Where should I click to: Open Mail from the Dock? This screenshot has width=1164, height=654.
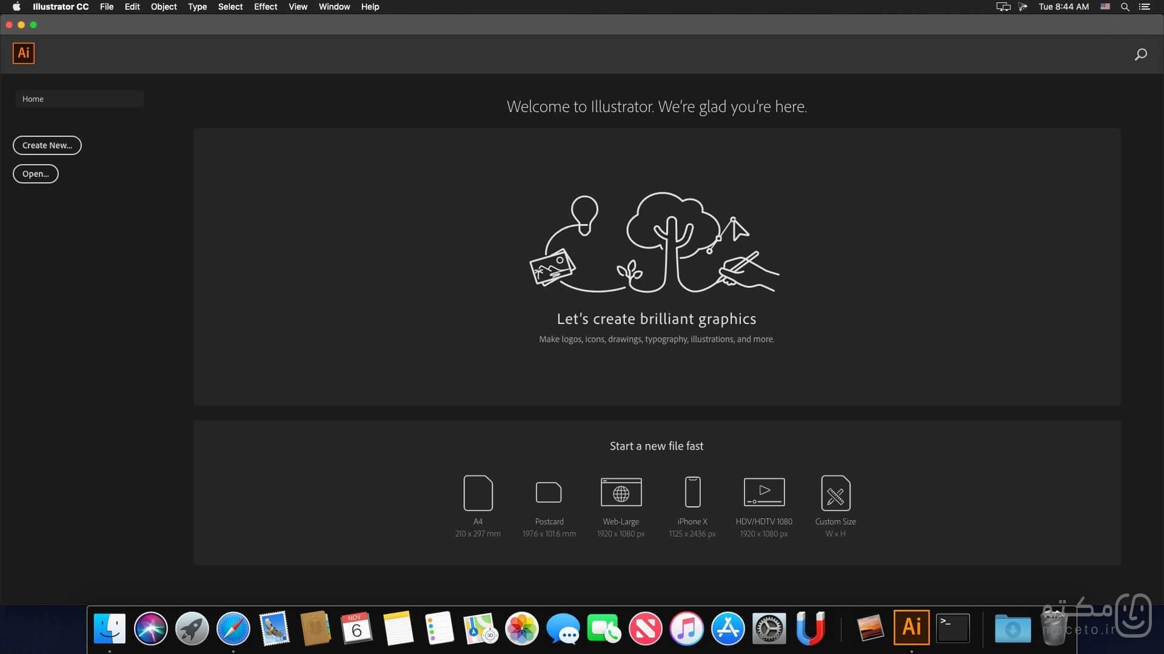click(275, 629)
